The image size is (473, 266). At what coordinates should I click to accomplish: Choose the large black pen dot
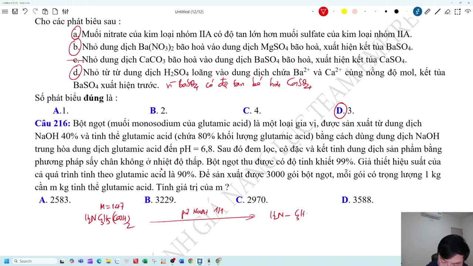coord(397,11)
